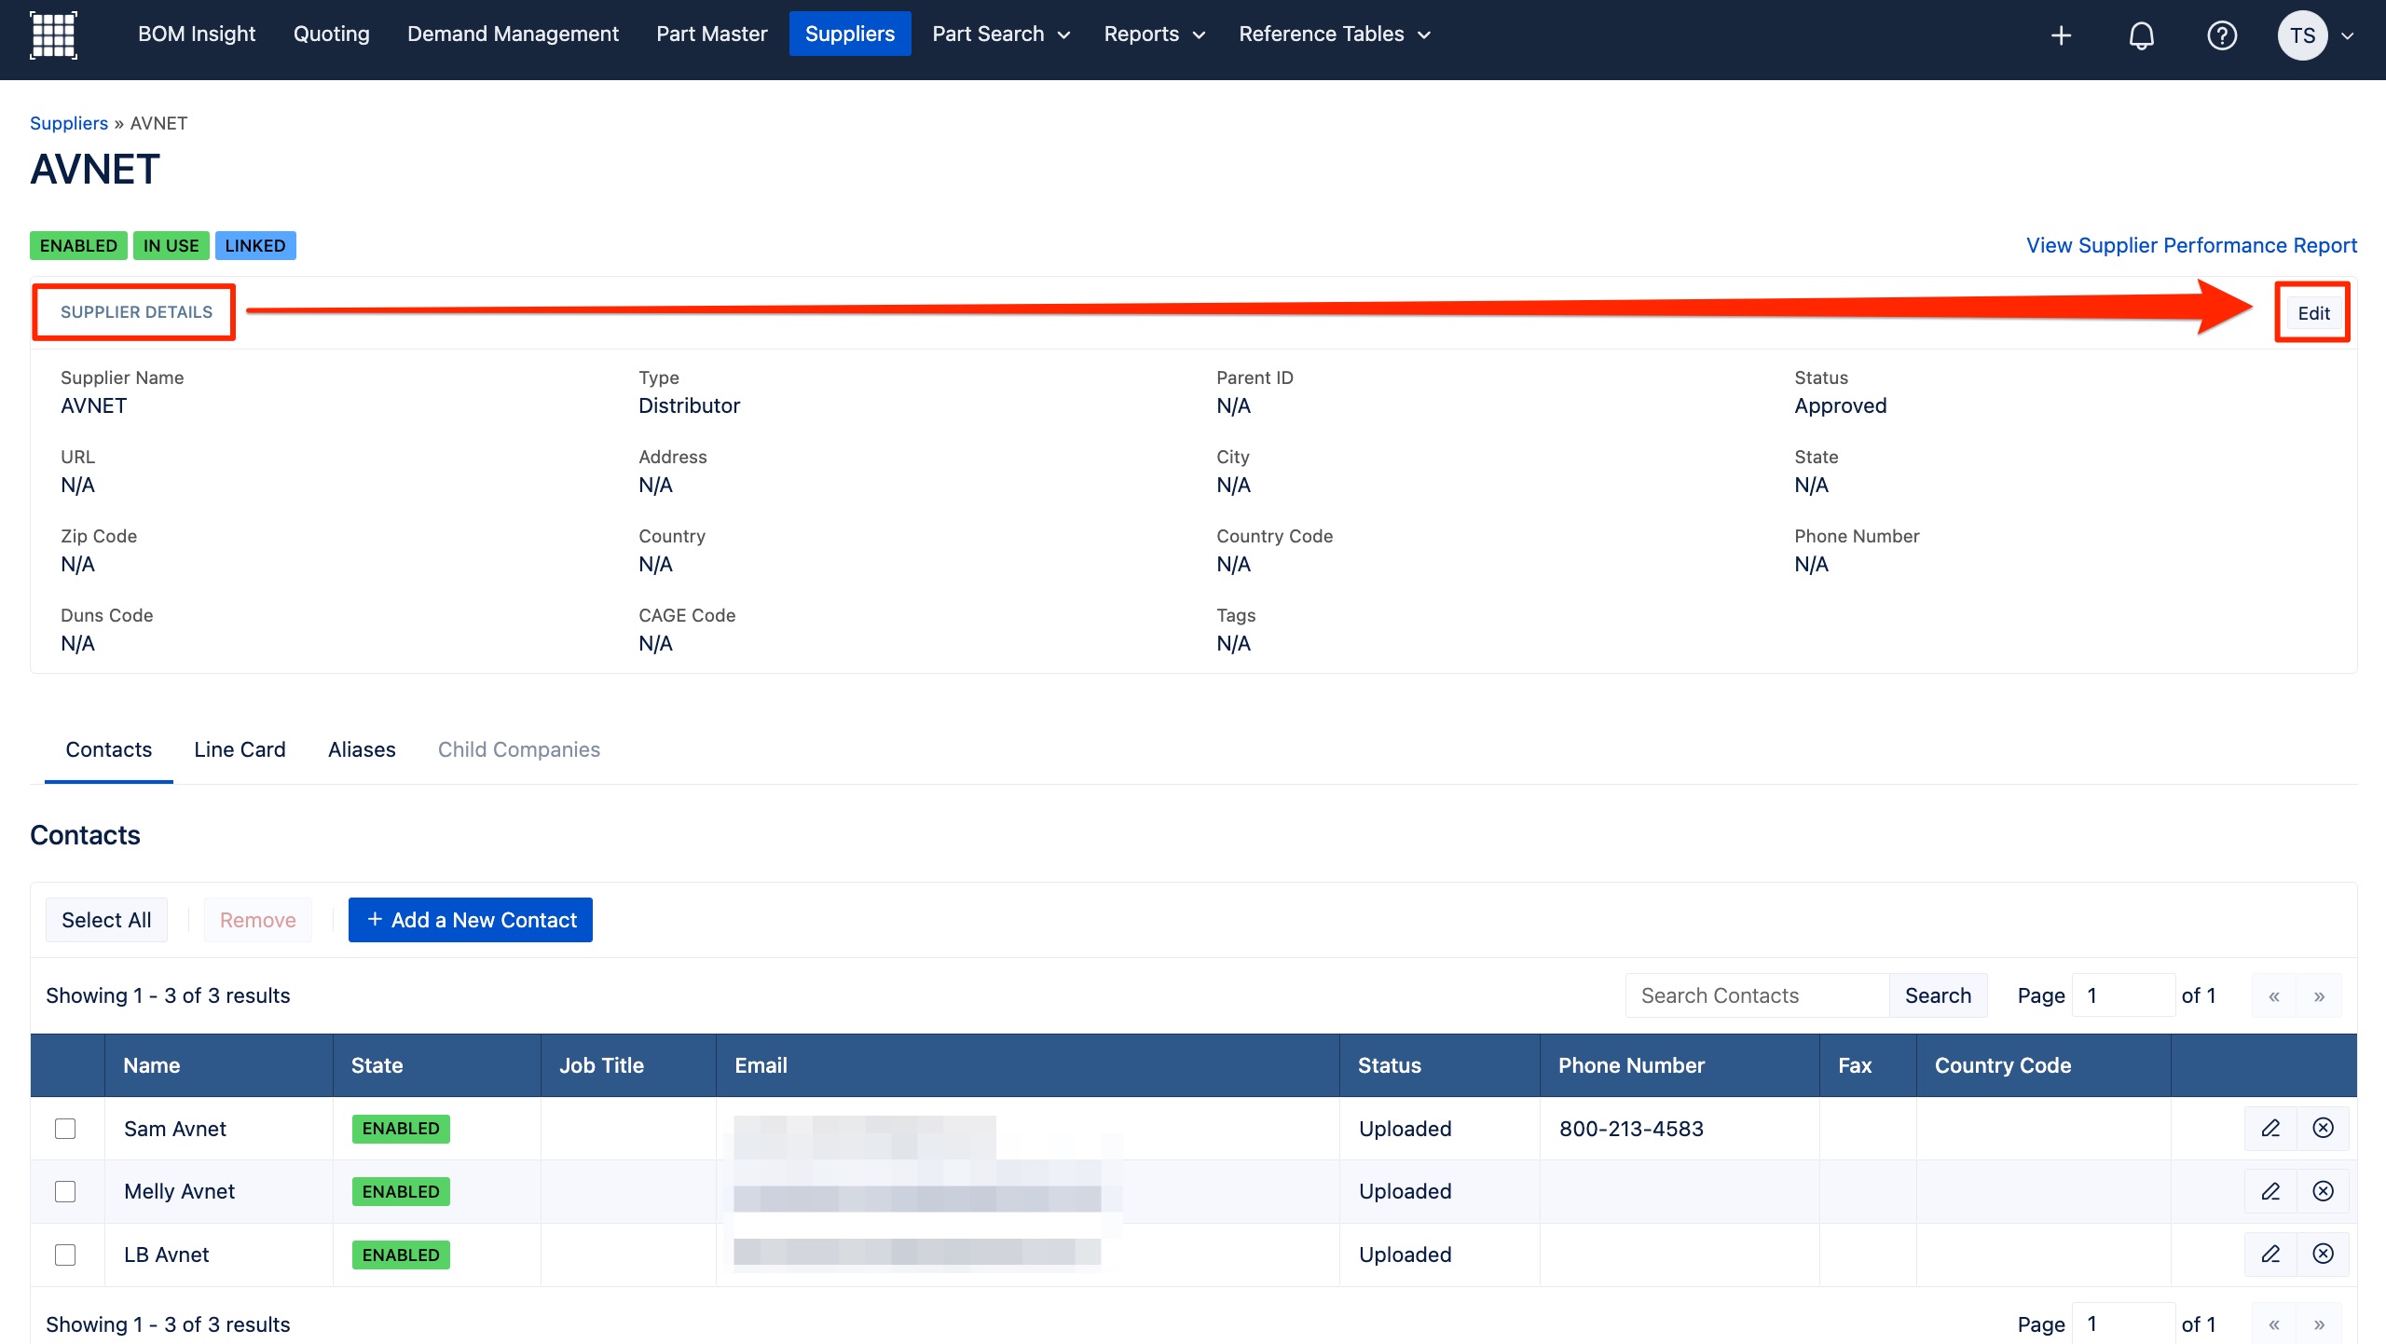Edit the Melly Avnet contact
2386x1344 pixels.
[2270, 1191]
